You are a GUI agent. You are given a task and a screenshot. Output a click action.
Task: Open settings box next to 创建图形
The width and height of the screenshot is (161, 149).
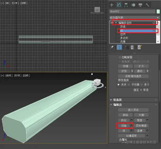click(147, 136)
